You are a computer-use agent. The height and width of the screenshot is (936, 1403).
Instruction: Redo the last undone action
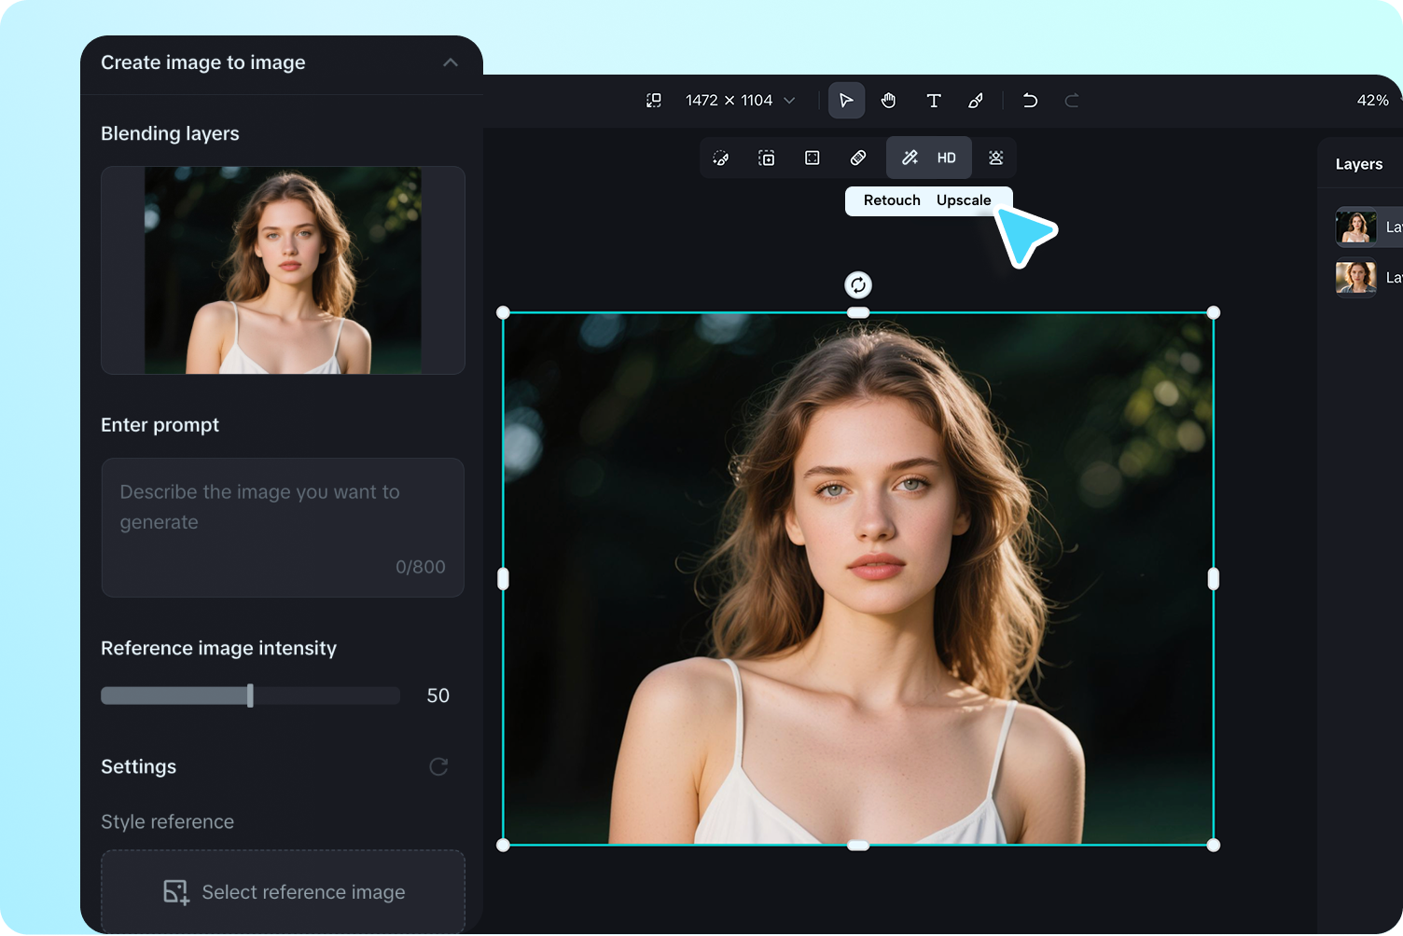coord(1072,101)
